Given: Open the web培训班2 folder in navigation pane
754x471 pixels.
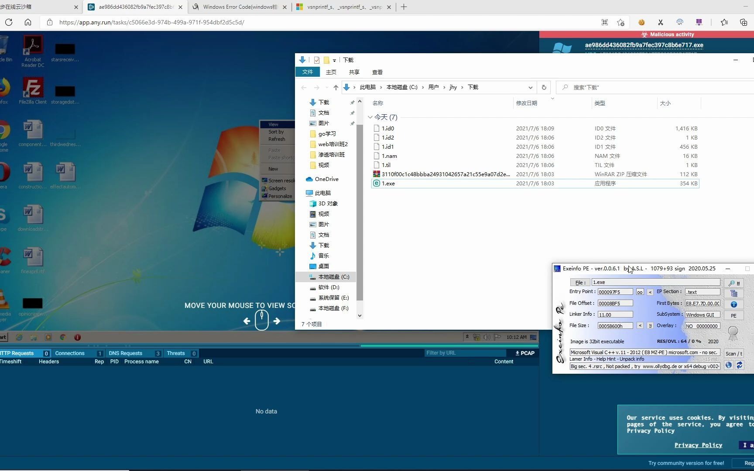Looking at the screenshot, I should (332, 144).
